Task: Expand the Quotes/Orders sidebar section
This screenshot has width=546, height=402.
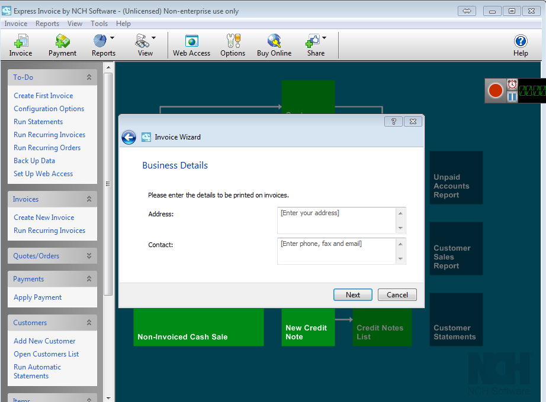Action: (x=89, y=256)
